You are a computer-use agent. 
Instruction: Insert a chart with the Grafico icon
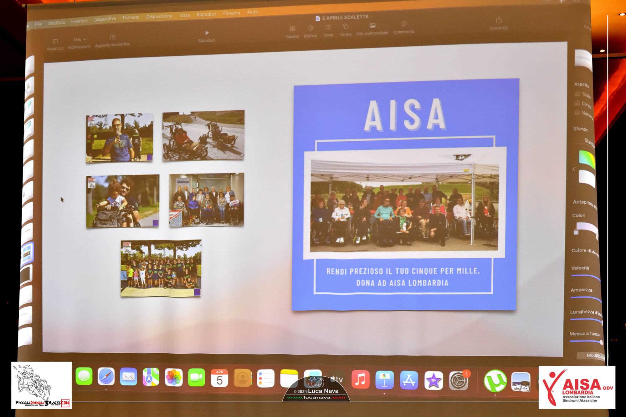(310, 28)
